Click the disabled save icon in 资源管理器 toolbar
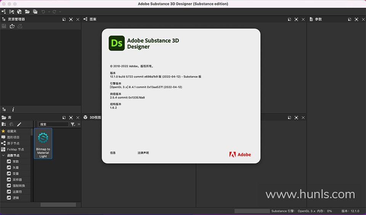Viewport: 366px width, 215px height. 4,26
